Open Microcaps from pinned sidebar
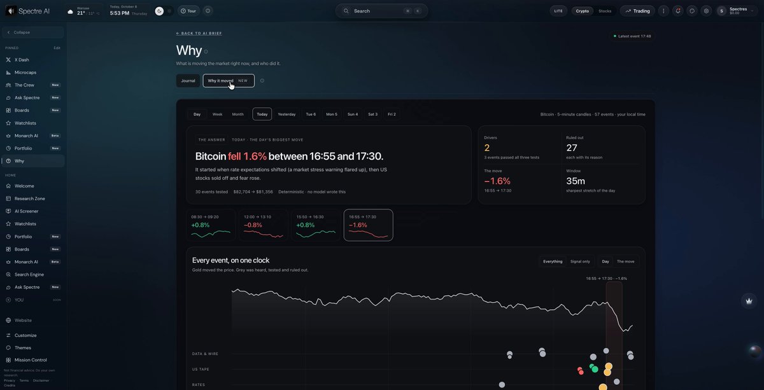 coord(33,73)
